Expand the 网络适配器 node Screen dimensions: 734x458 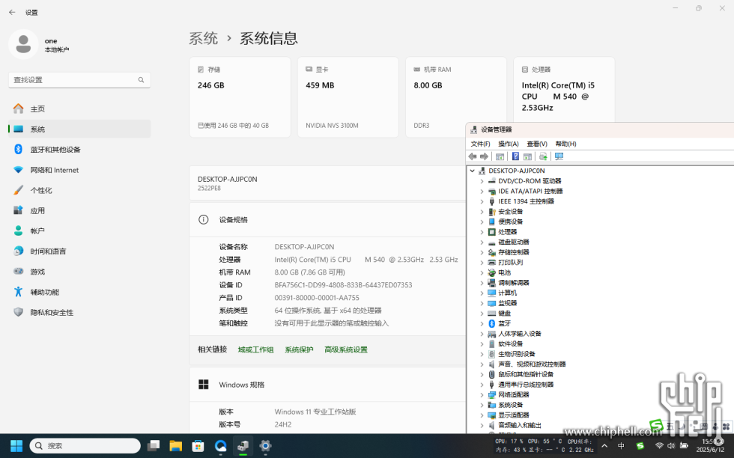tap(482, 395)
